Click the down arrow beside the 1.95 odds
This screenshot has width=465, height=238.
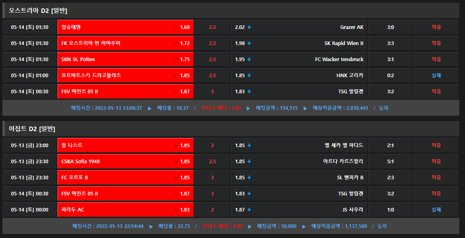click(249, 59)
